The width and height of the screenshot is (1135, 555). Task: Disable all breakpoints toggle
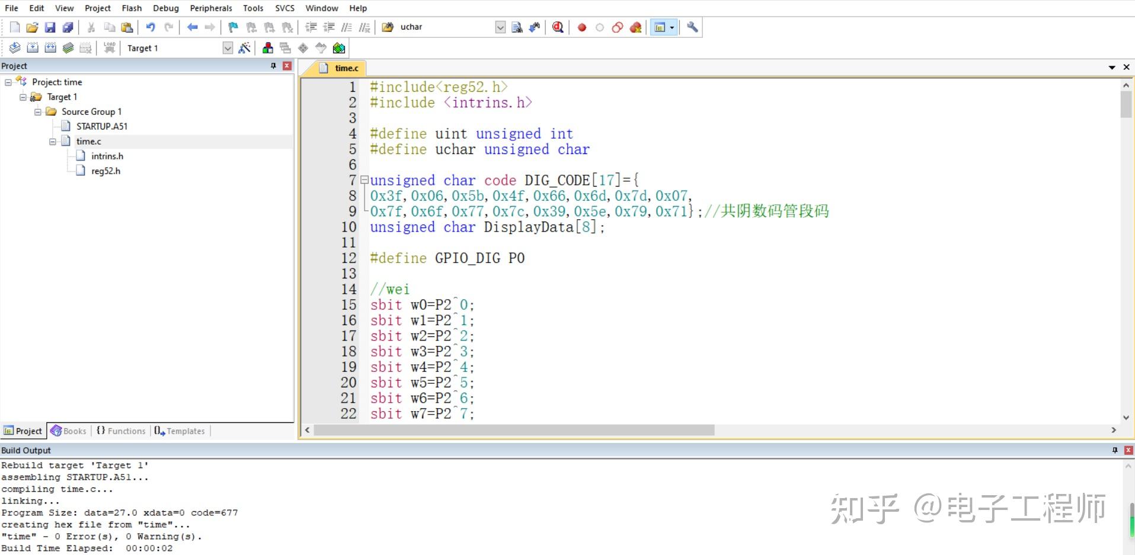point(618,27)
